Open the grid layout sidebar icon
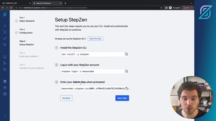The height and width of the screenshot is (121, 216). [5, 32]
